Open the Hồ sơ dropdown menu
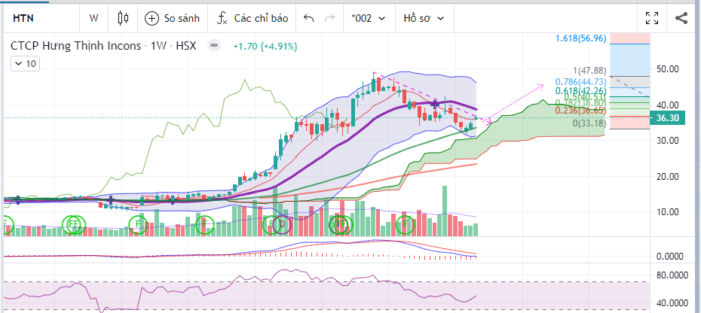Screen dimensions: 701x313 pyautogui.click(x=424, y=18)
